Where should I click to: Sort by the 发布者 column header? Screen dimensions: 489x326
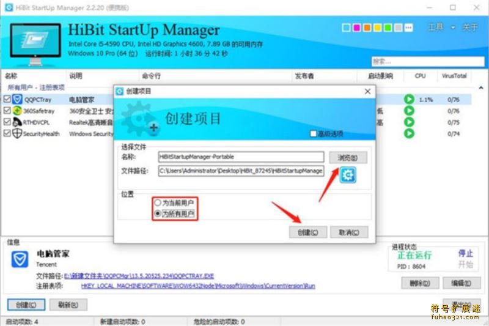click(304, 76)
